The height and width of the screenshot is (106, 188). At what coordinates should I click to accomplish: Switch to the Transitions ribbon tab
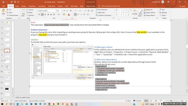32,6
